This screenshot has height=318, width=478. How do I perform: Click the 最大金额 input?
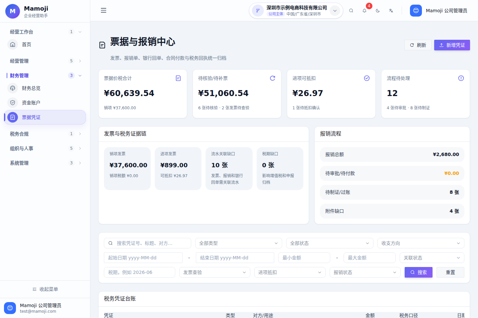coord(369,258)
